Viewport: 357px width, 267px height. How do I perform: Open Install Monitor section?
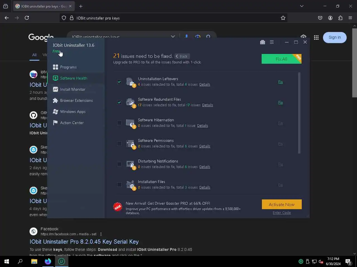click(x=76, y=89)
